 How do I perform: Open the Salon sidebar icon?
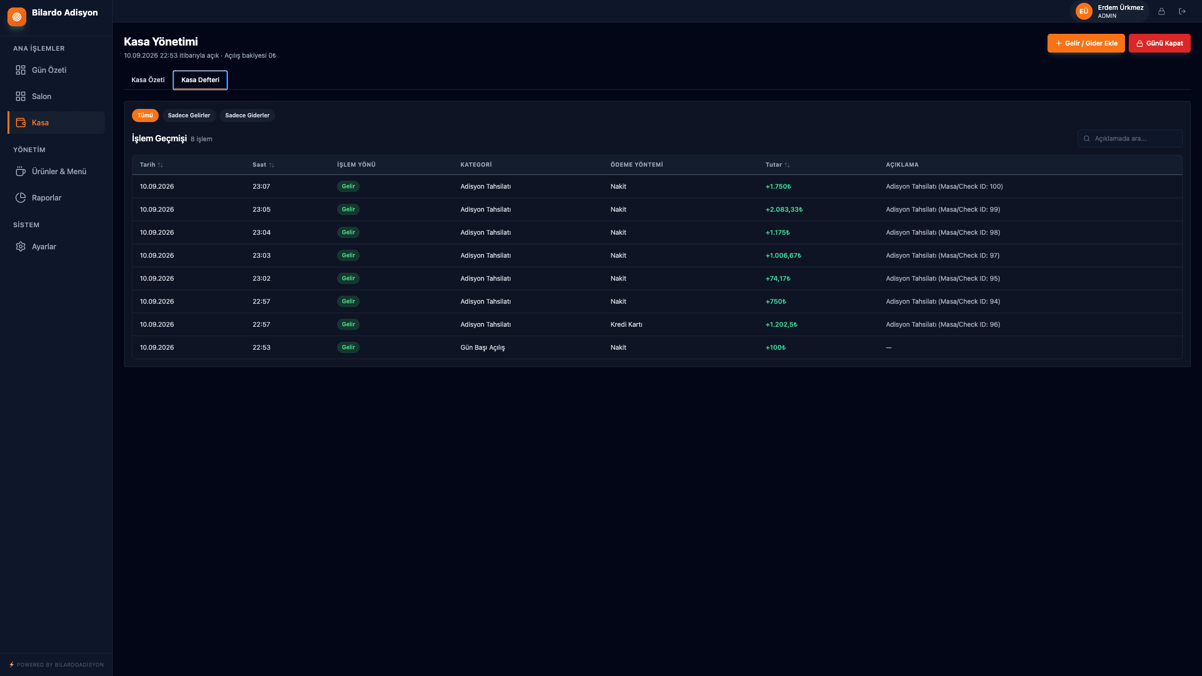21,96
